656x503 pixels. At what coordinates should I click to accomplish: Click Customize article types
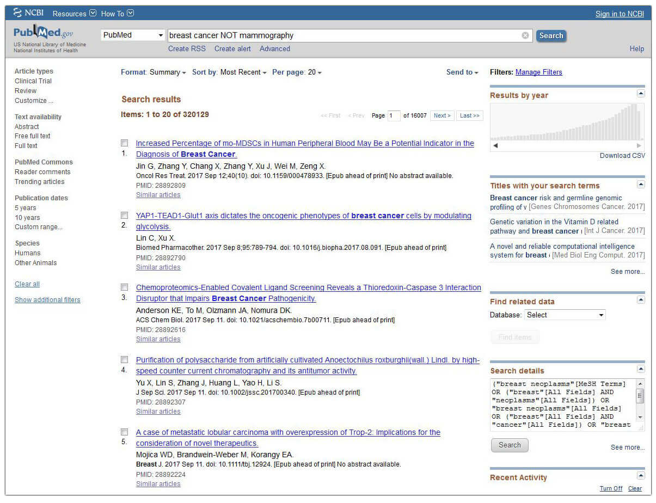point(34,101)
